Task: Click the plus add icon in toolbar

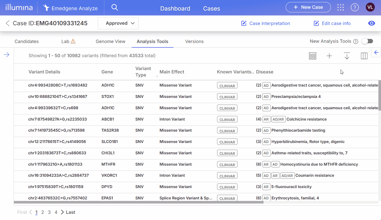Action: tap(329, 56)
